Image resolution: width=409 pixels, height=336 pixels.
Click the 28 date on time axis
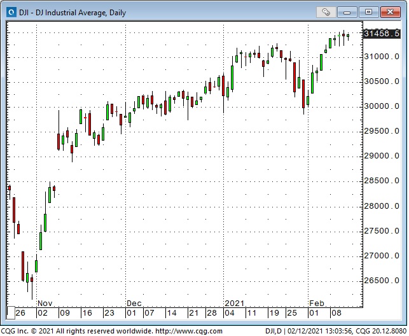tap(212, 313)
